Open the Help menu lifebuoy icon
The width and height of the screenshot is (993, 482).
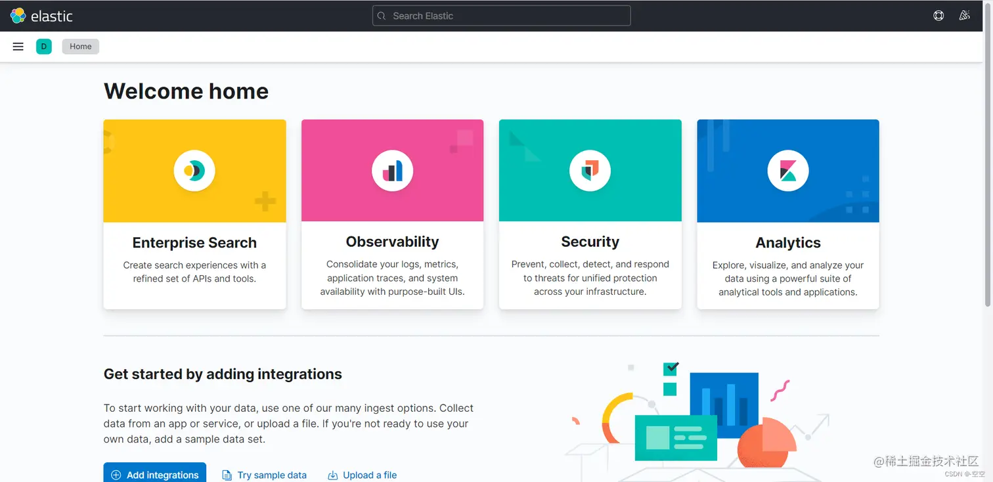(939, 16)
